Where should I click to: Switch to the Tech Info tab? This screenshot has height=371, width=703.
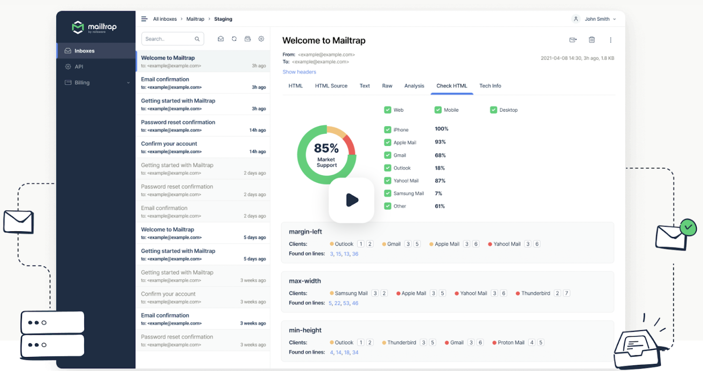tap(490, 86)
